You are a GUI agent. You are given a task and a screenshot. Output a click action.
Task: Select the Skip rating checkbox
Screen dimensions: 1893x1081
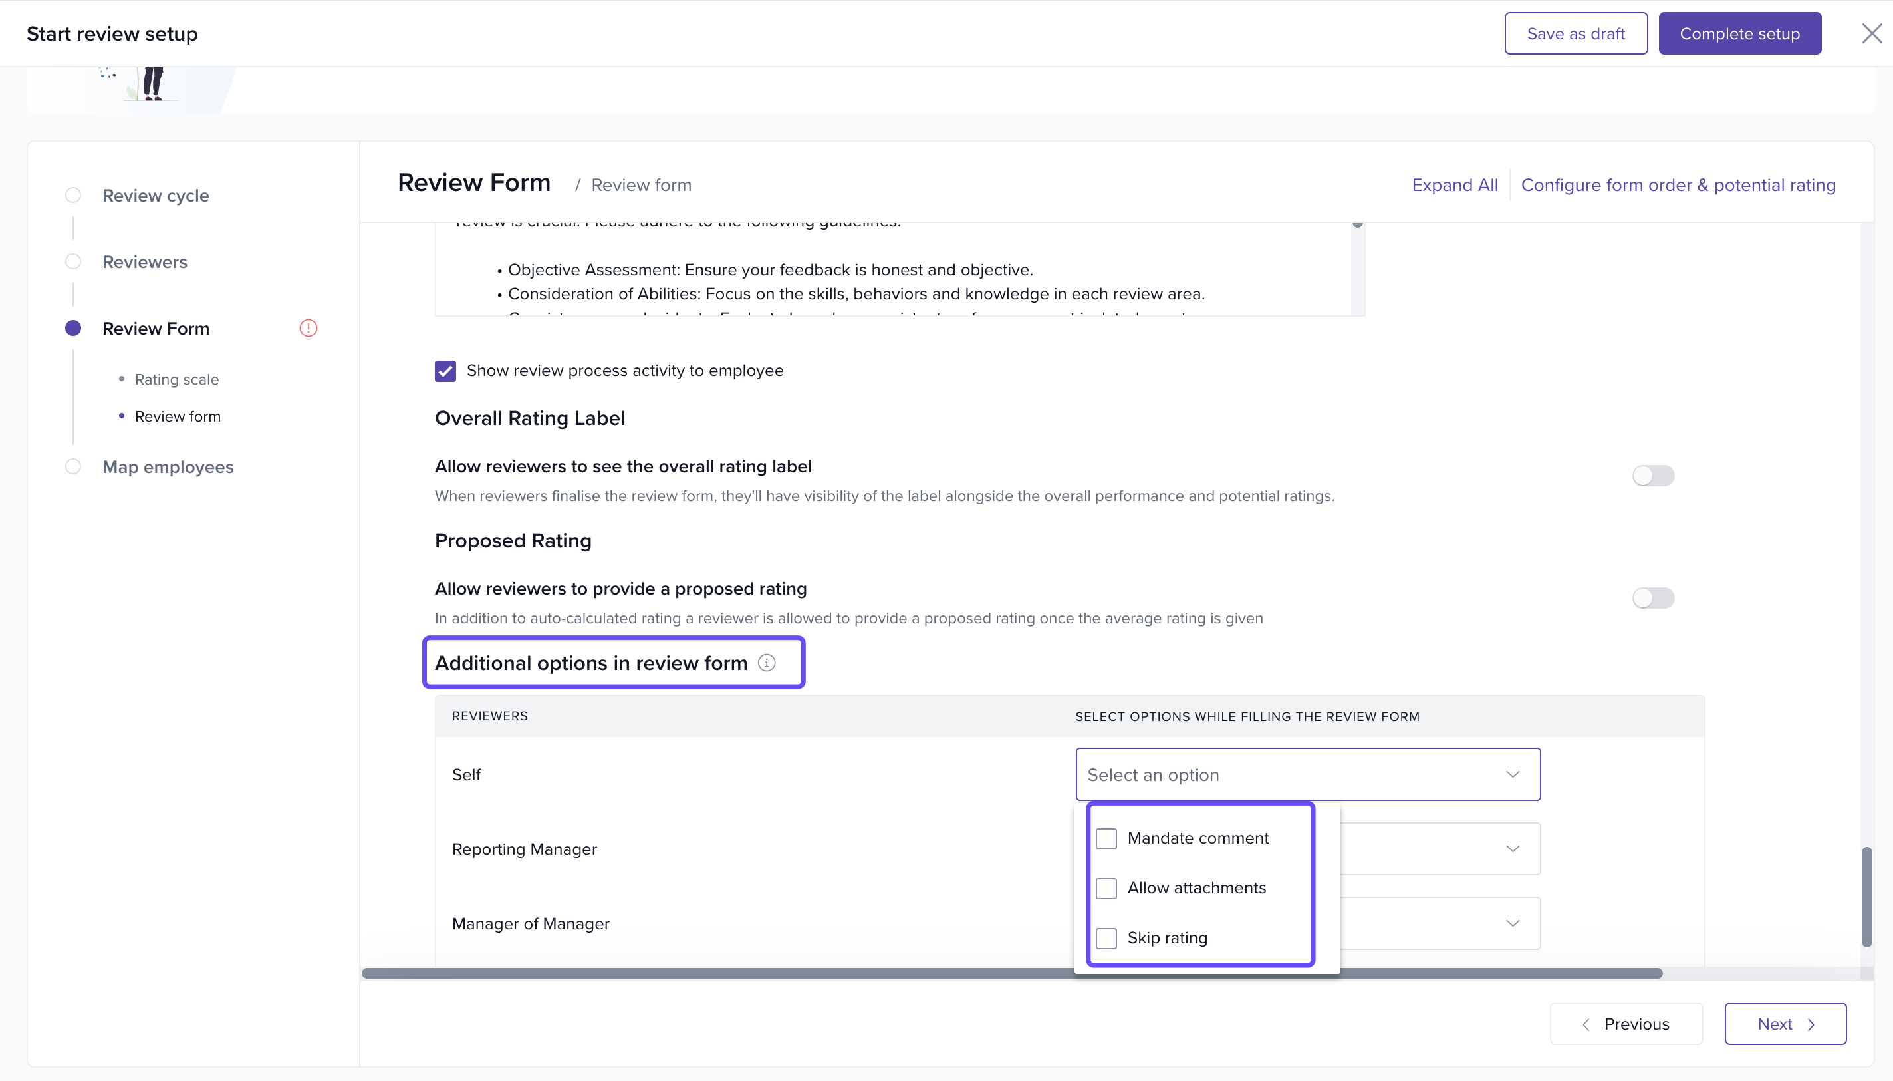tap(1106, 938)
